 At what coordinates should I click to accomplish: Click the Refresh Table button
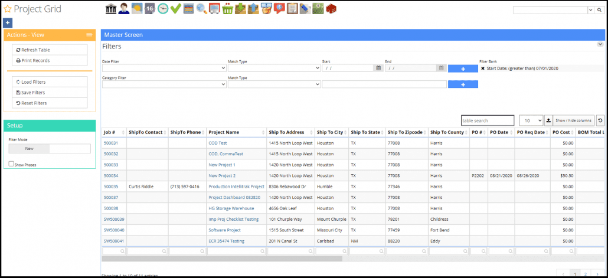pos(50,50)
